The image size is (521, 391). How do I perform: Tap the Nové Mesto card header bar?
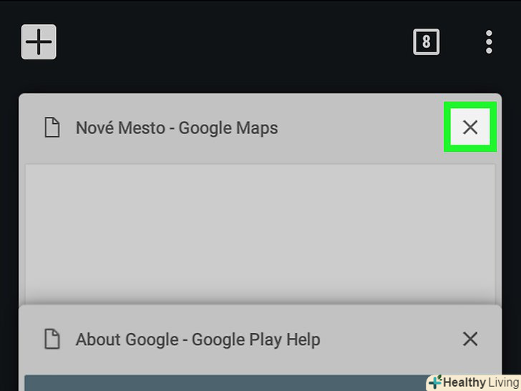[x=260, y=128]
